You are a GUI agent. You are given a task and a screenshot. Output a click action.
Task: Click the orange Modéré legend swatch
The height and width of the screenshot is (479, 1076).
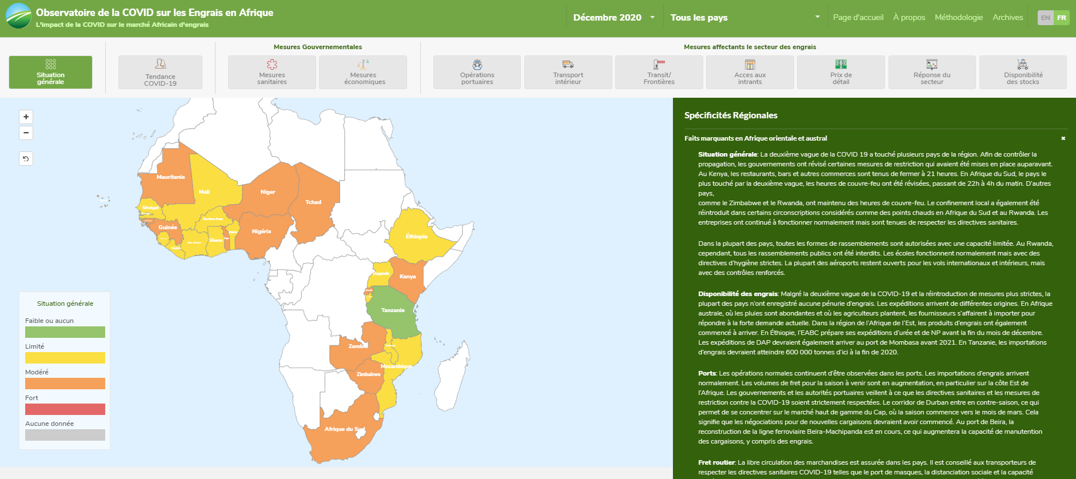point(65,384)
